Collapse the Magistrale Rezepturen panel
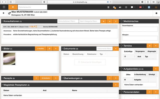 (2, 85)
